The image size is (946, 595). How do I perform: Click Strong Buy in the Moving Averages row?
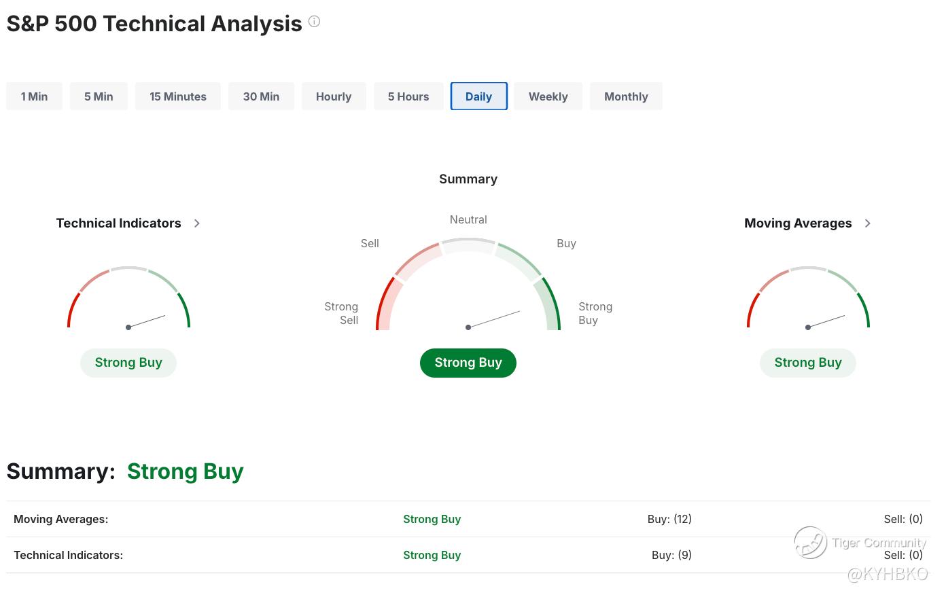[x=432, y=520]
